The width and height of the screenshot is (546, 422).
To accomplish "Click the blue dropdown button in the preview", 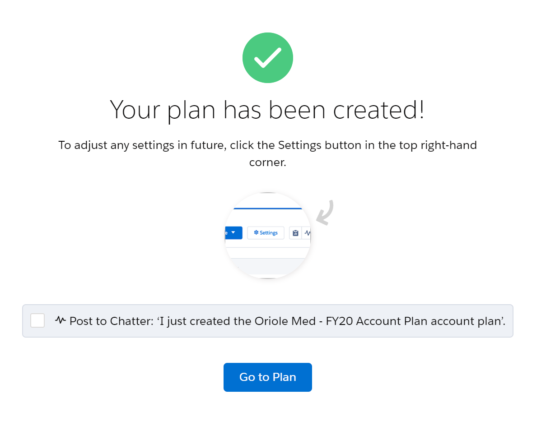I will pos(233,233).
